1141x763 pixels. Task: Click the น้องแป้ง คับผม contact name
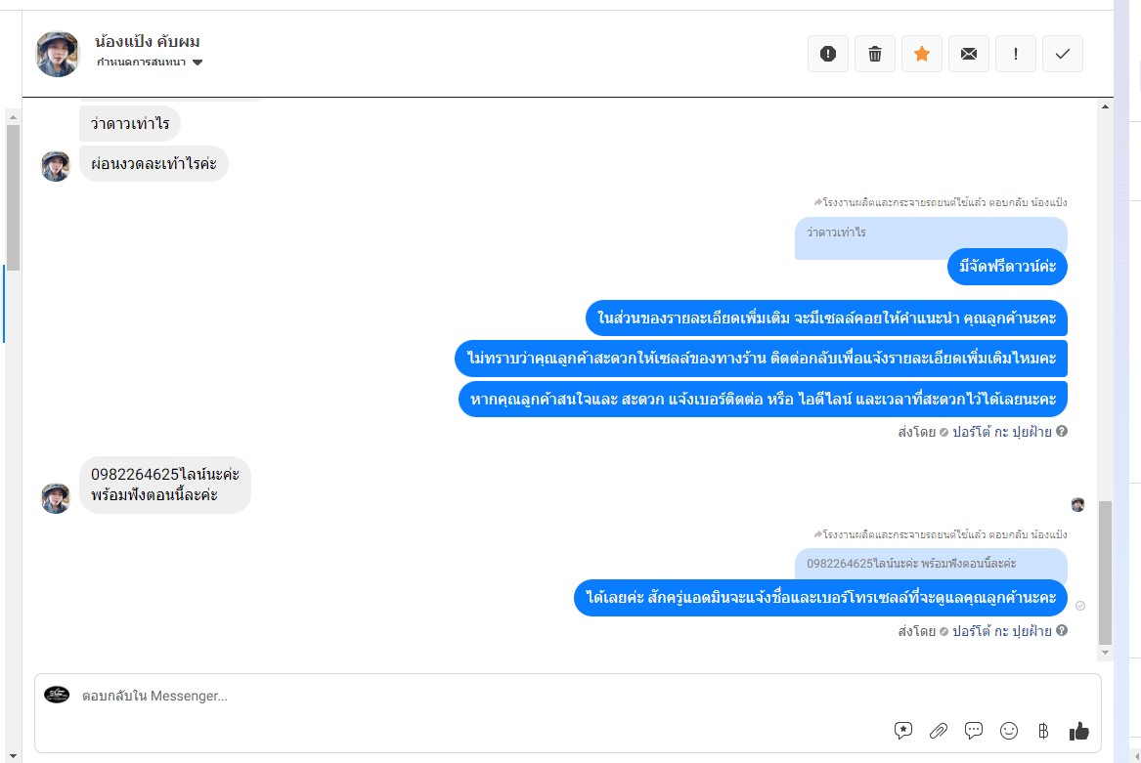147,41
